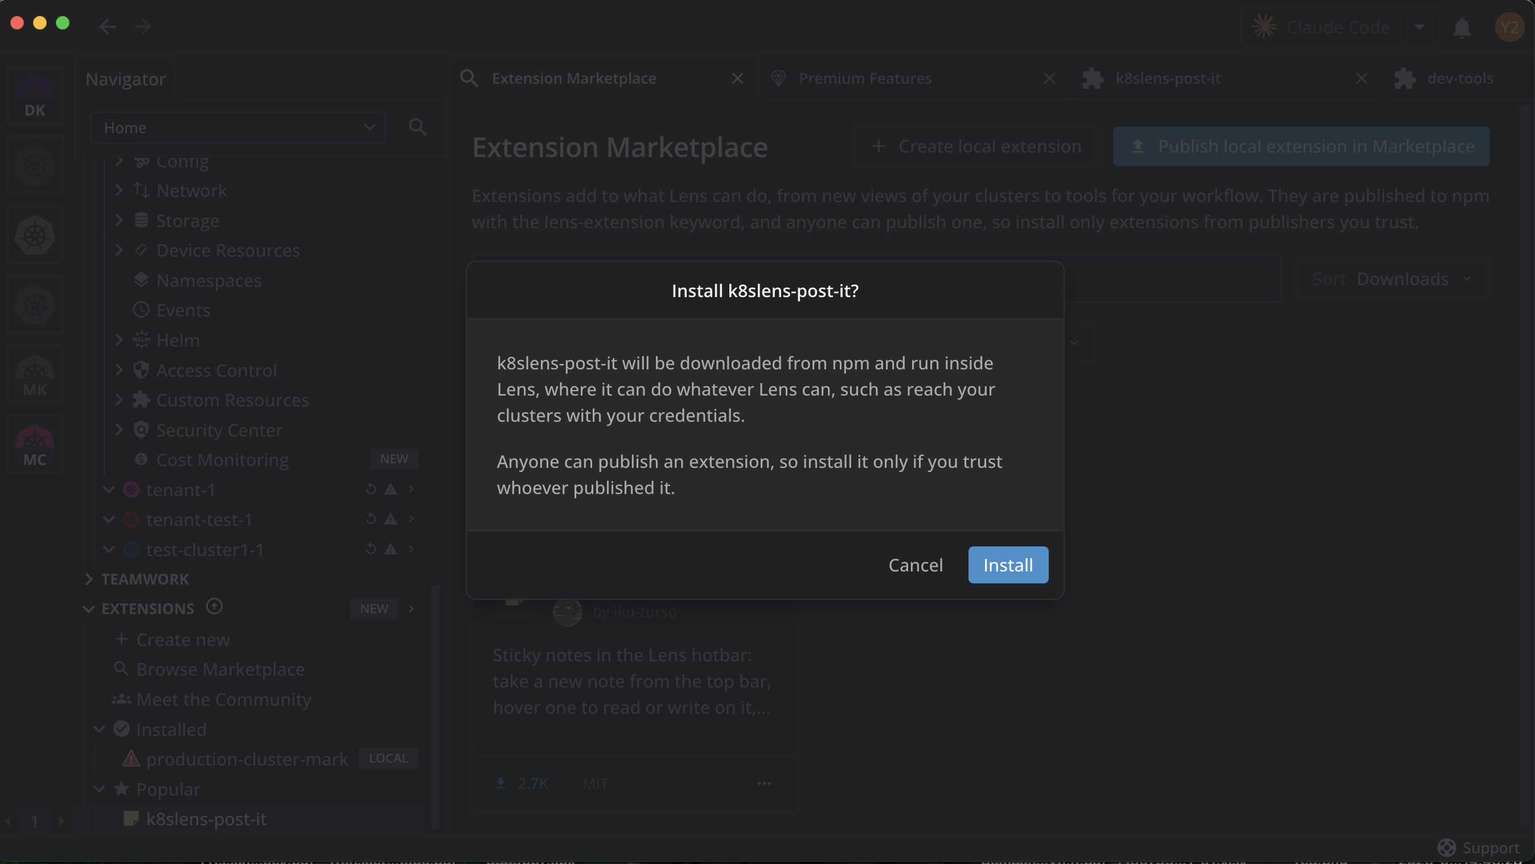Open Support in the status bar
Screen dimensions: 1535x864
click(x=1479, y=847)
